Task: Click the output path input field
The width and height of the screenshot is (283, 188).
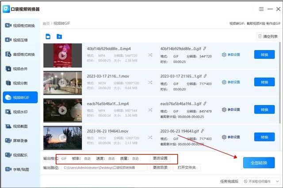Action: tap(104, 168)
